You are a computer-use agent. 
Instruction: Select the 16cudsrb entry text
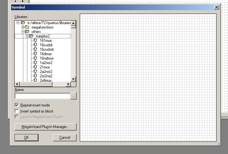(47, 49)
